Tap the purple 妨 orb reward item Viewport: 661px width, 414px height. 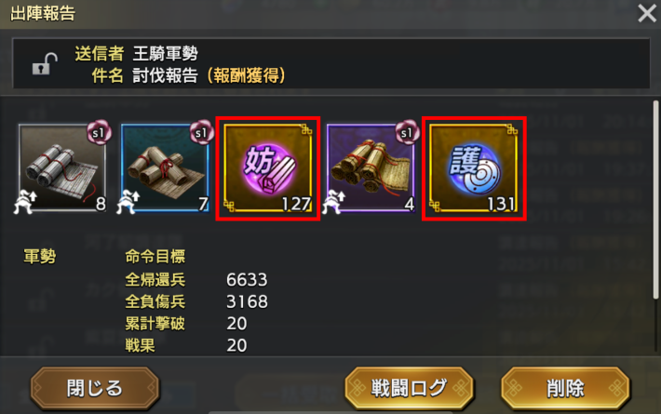point(268,168)
